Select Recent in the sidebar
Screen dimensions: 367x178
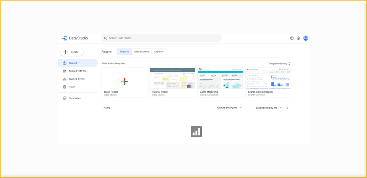[x=78, y=63]
